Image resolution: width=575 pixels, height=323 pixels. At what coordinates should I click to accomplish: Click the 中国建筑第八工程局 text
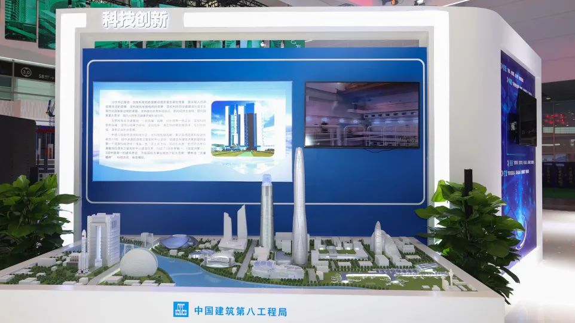pyautogui.click(x=240, y=311)
